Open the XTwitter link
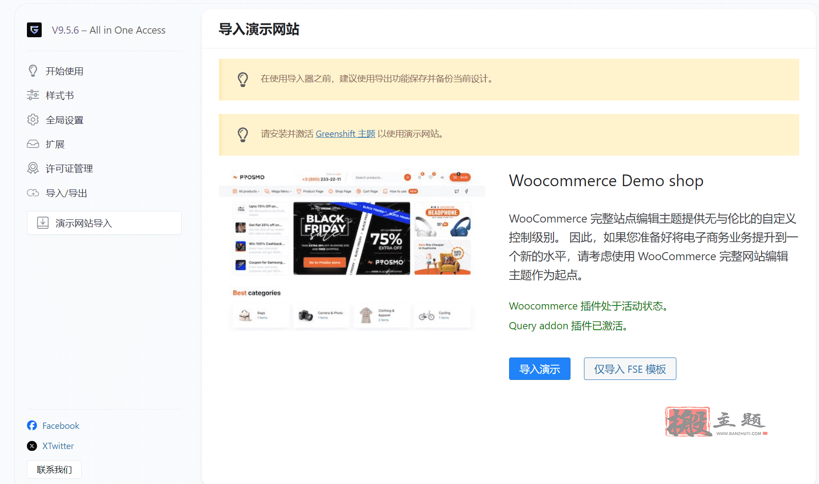 [x=58, y=446]
